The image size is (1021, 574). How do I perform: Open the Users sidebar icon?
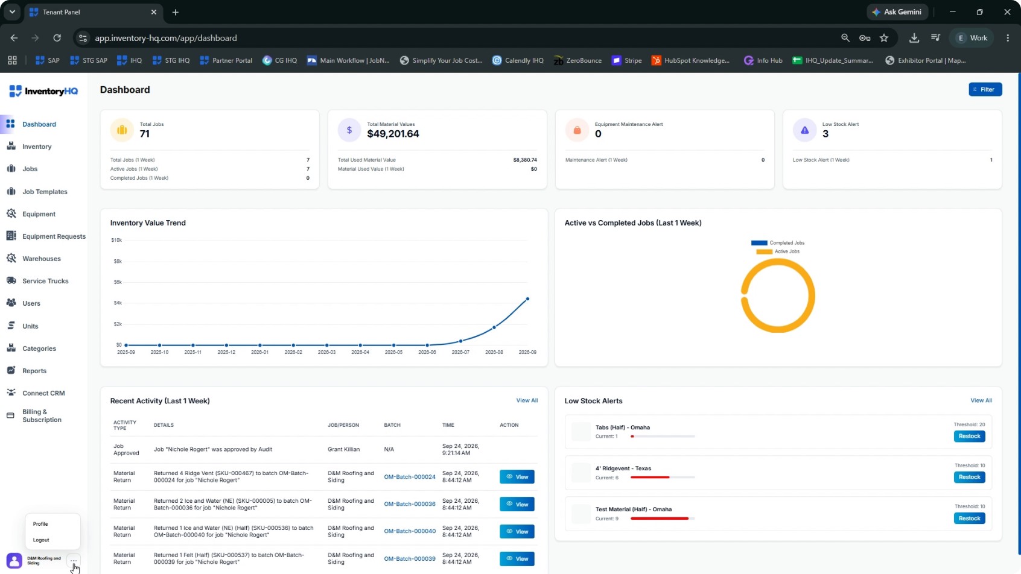11,303
